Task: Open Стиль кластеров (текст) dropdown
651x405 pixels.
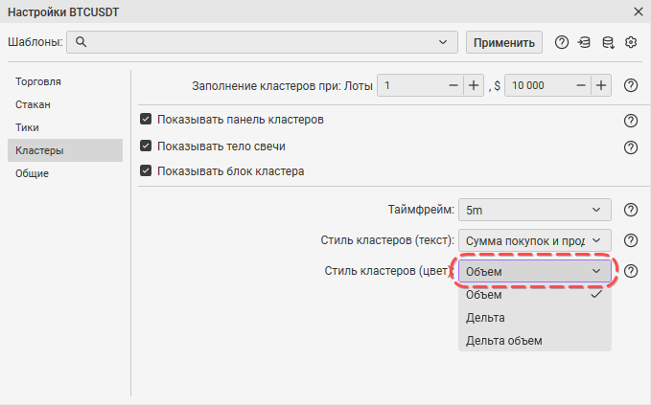Action: (534, 240)
